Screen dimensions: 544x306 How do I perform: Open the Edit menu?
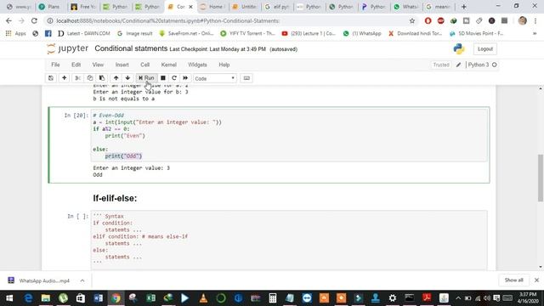(76, 65)
